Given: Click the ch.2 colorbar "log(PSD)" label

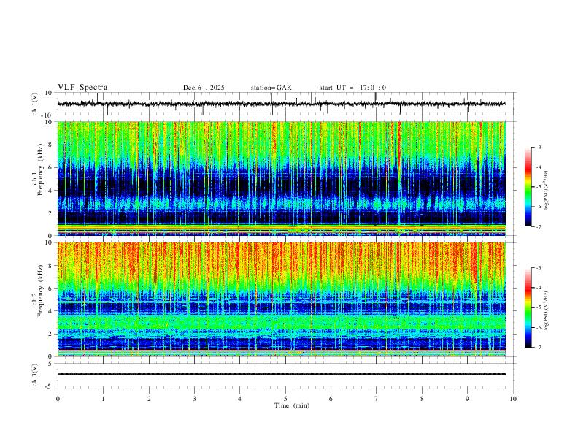Looking at the screenshot, I should click(547, 310).
